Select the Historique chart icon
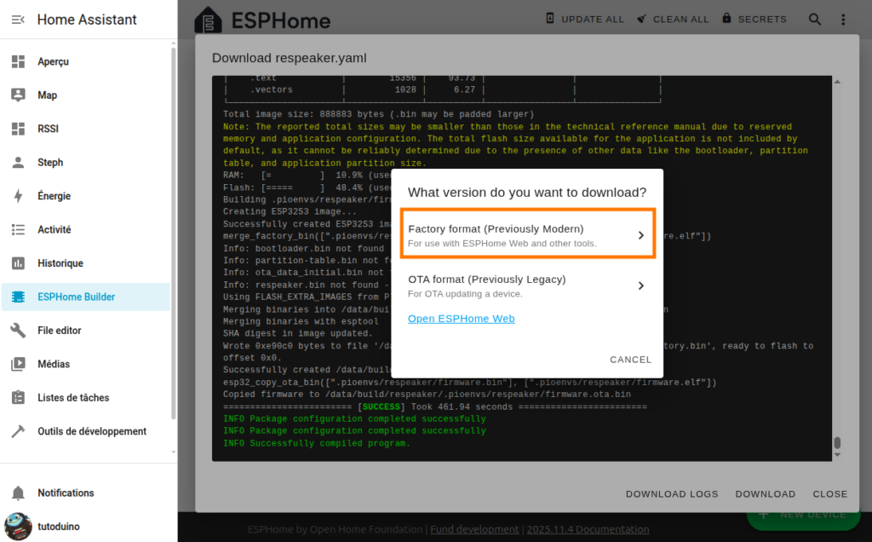 (18, 263)
